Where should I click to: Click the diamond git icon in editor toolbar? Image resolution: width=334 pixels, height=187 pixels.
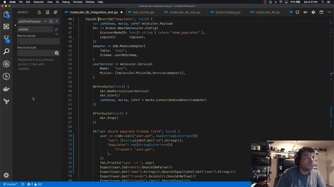[313, 12]
